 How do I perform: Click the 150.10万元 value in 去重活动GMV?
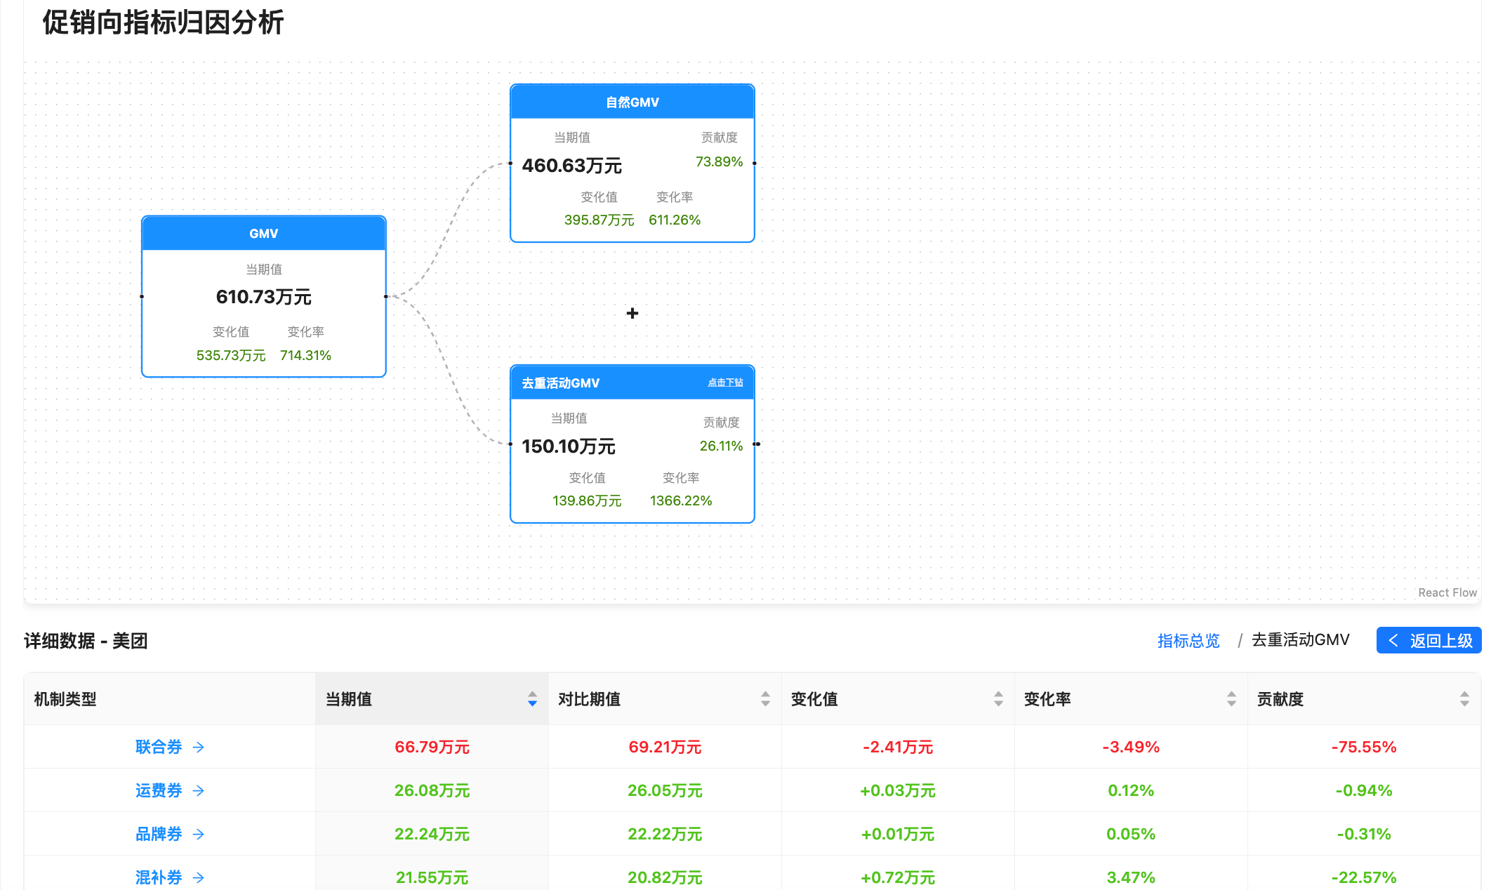click(x=569, y=446)
